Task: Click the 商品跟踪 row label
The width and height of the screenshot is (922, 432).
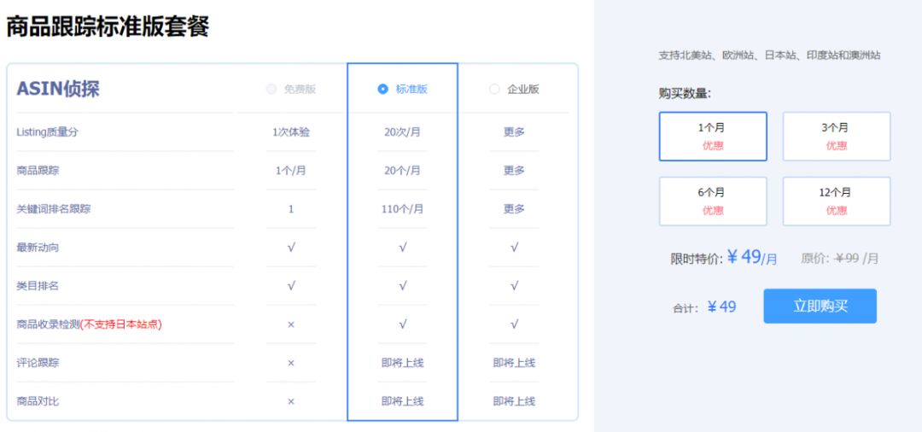Action: [38, 171]
